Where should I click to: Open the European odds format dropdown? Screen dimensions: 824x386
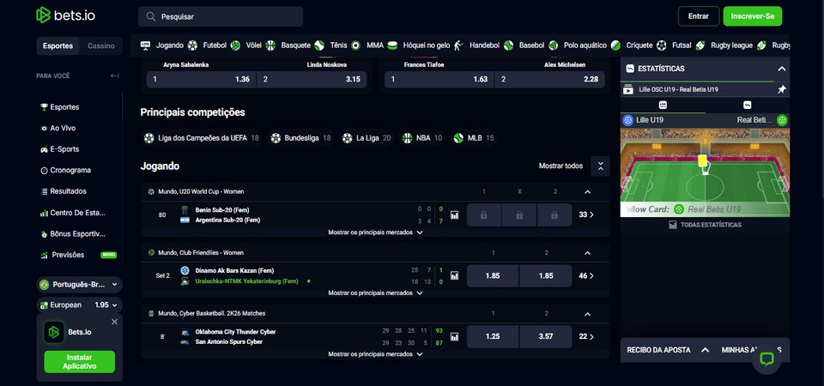pyautogui.click(x=79, y=305)
